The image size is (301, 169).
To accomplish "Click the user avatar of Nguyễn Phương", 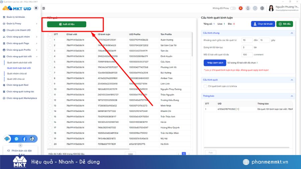I will (271, 8).
